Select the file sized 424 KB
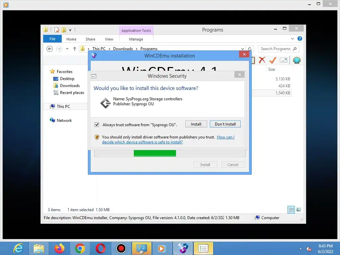 point(284,86)
